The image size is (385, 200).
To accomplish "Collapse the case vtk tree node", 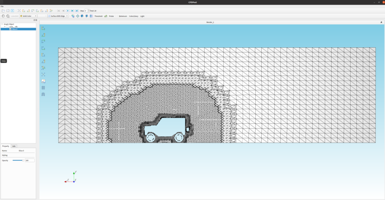I will coord(5,26).
